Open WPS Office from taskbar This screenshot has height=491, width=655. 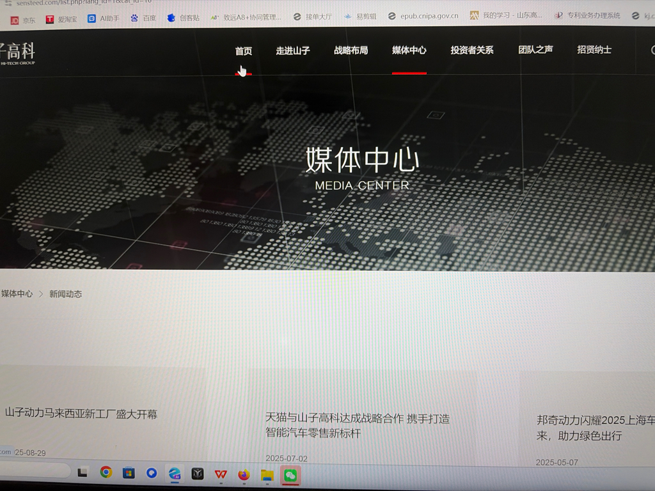point(221,474)
